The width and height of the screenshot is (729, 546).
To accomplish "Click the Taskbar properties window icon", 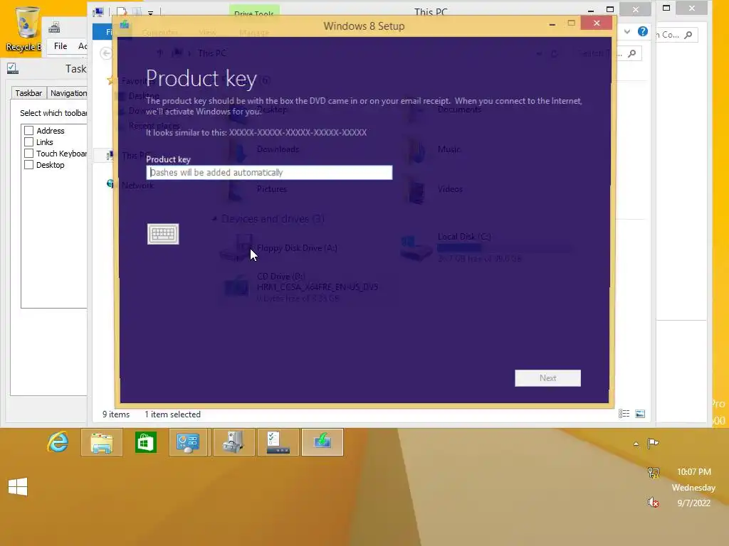I will pos(13,69).
